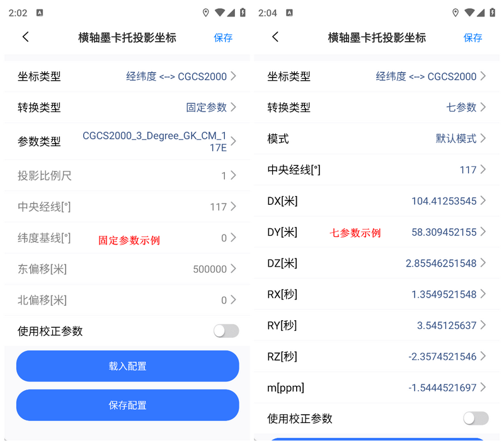Enable 使用校正参数 switch on left screen
Viewport: 504px width, 445px height.
pos(226,331)
